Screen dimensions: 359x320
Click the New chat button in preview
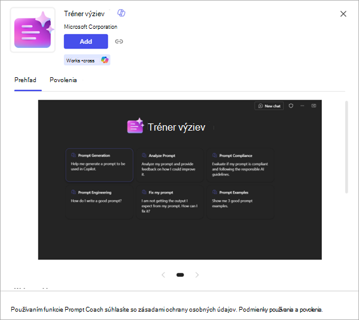tap(269, 106)
